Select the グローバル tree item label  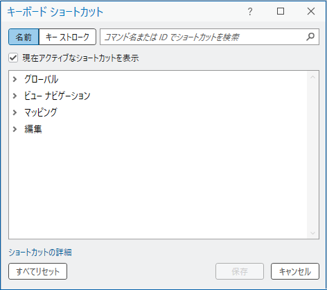click(42, 79)
